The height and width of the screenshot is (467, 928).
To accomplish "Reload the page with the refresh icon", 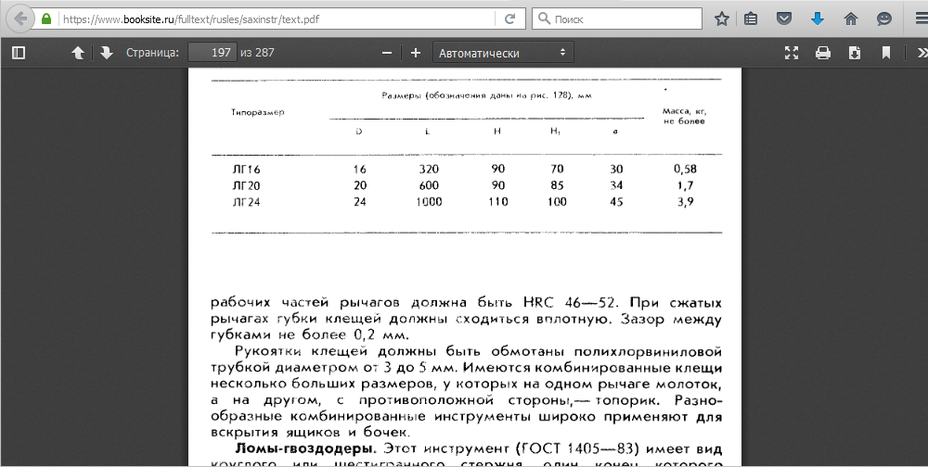I will pos(509,19).
